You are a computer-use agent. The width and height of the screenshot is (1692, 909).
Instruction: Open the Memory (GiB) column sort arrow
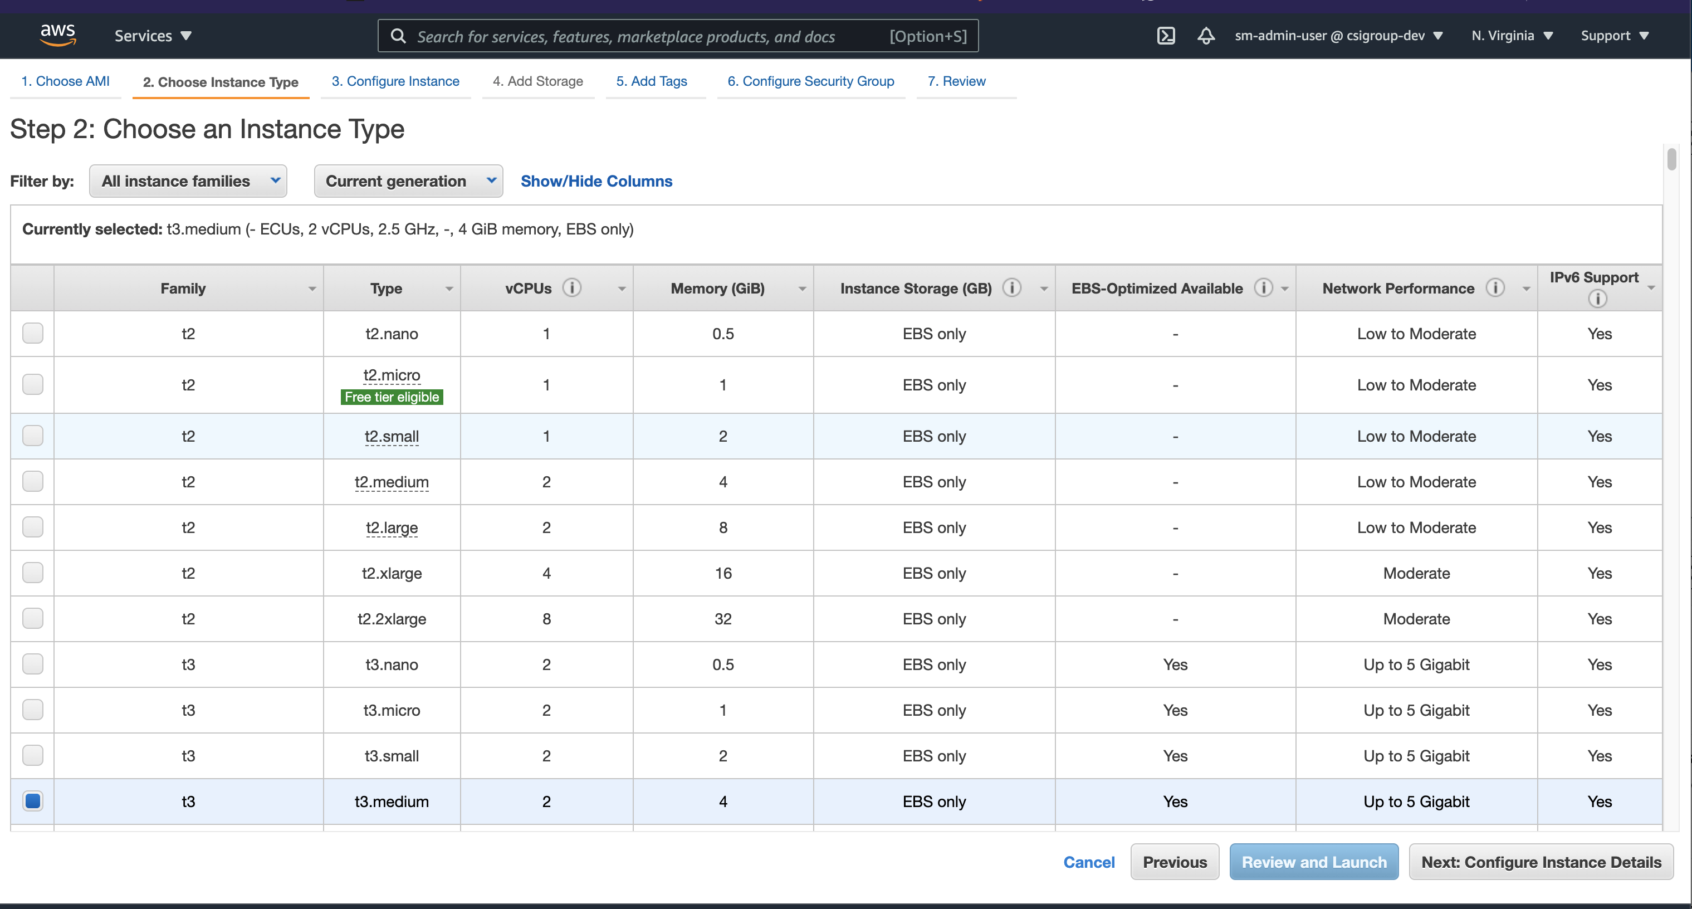(x=802, y=289)
